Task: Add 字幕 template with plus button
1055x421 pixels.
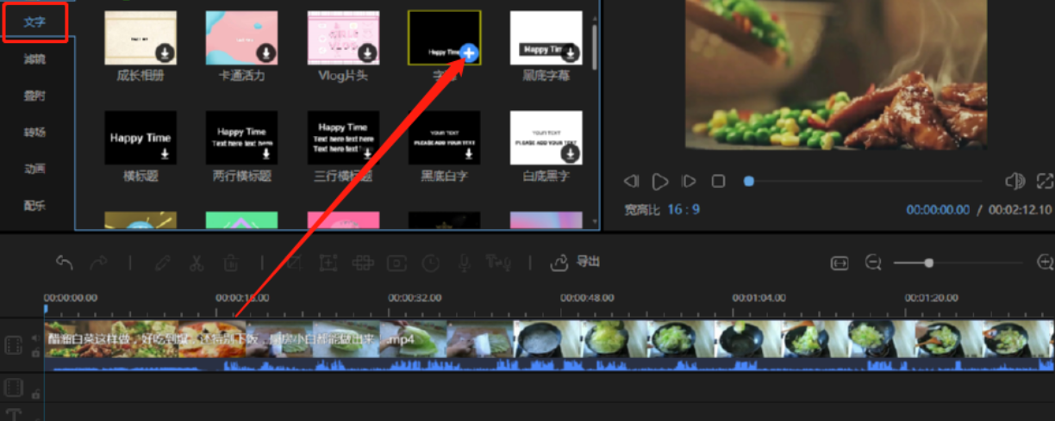Action: click(x=469, y=53)
